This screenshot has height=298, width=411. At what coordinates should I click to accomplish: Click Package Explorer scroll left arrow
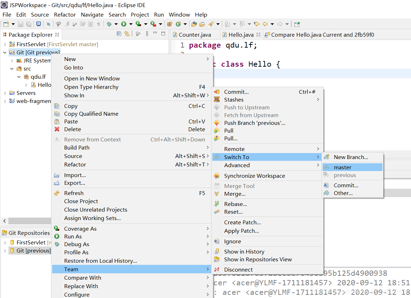click(5, 221)
